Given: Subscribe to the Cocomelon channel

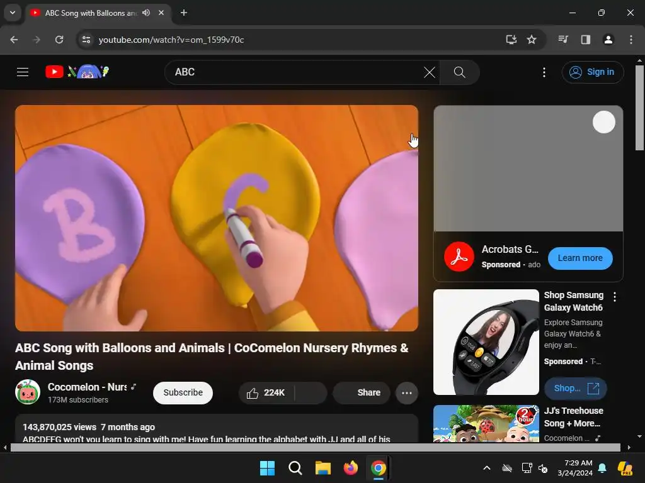Looking at the screenshot, I should click(183, 392).
